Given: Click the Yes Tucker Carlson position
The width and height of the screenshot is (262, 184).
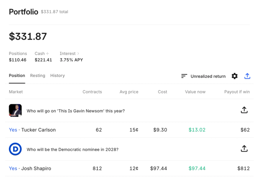Looking at the screenshot, I should pyautogui.click(x=32, y=130).
